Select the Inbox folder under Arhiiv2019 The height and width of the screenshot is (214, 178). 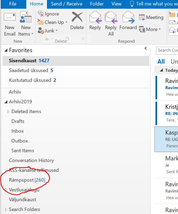click(x=18, y=131)
